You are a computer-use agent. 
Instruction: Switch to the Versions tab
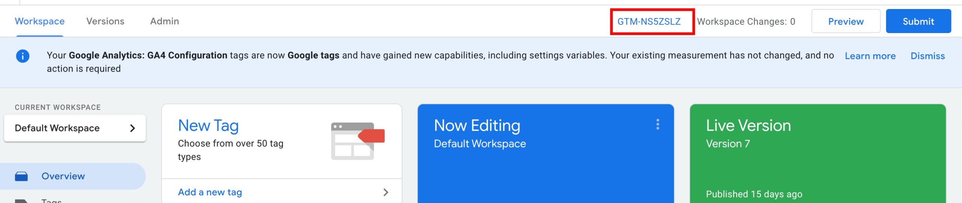click(105, 21)
